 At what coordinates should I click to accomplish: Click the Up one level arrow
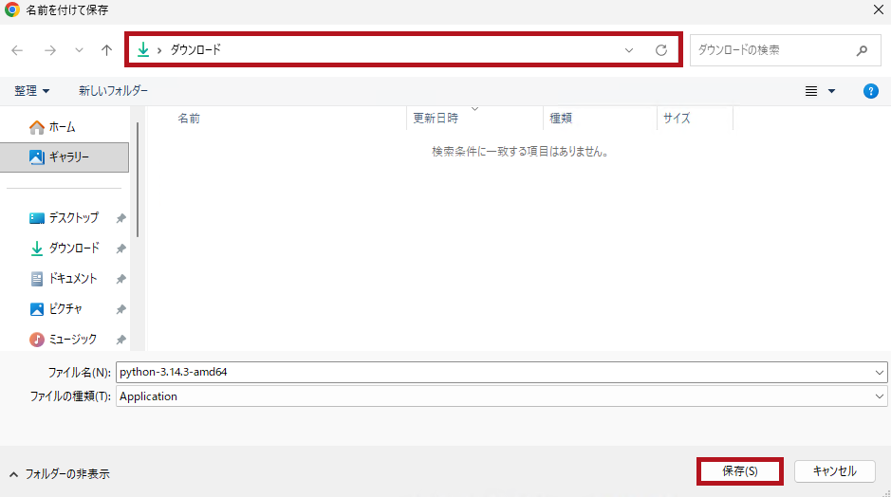click(107, 50)
